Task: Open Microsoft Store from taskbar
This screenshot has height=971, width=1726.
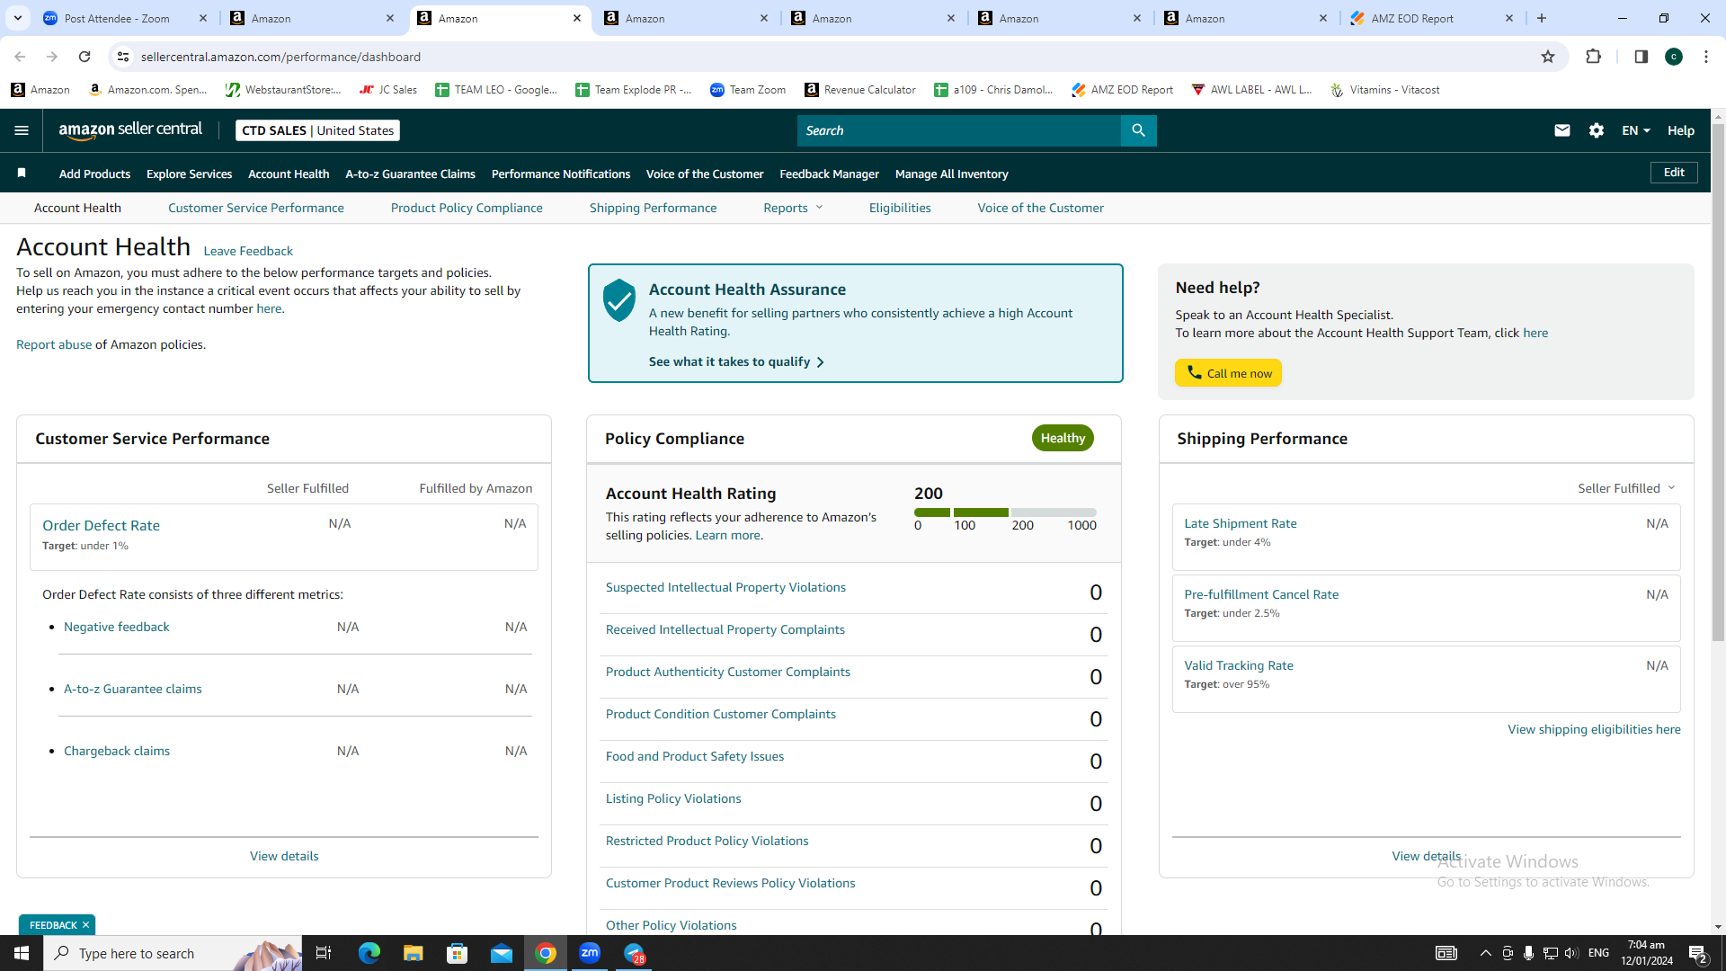Action: (x=458, y=953)
